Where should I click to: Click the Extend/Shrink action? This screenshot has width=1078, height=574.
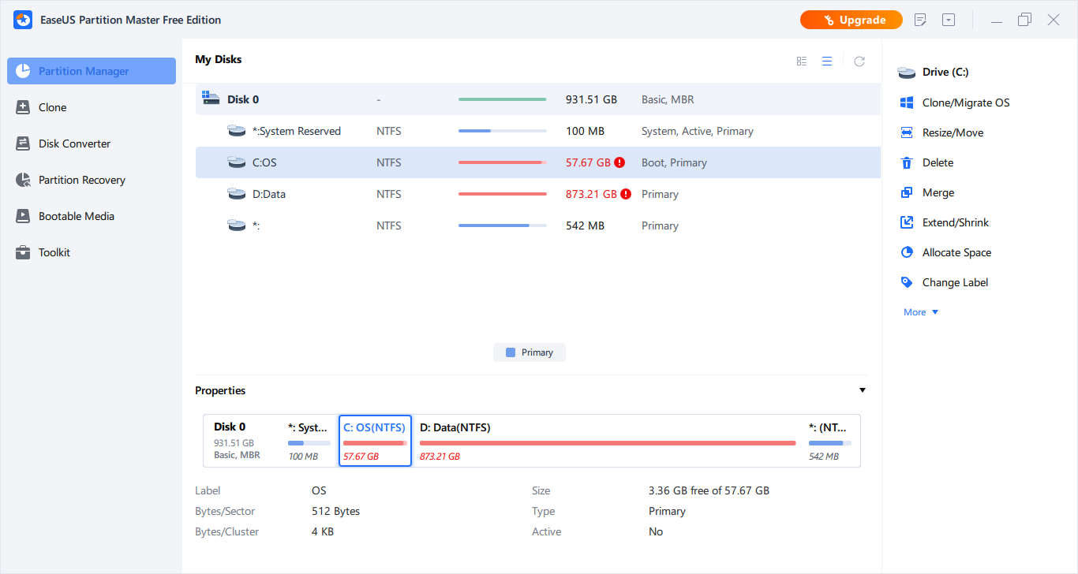pos(956,222)
